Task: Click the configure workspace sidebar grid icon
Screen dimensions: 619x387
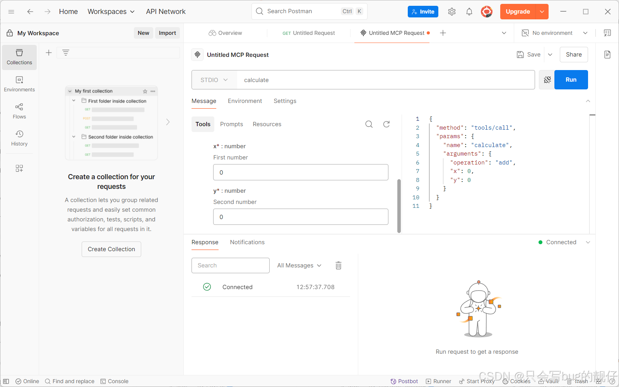Action: (19, 168)
